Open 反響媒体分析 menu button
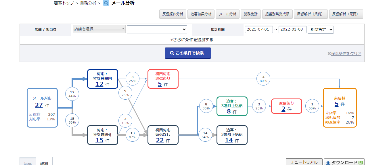Viewport: 385px width, 165px height. tap(173, 14)
